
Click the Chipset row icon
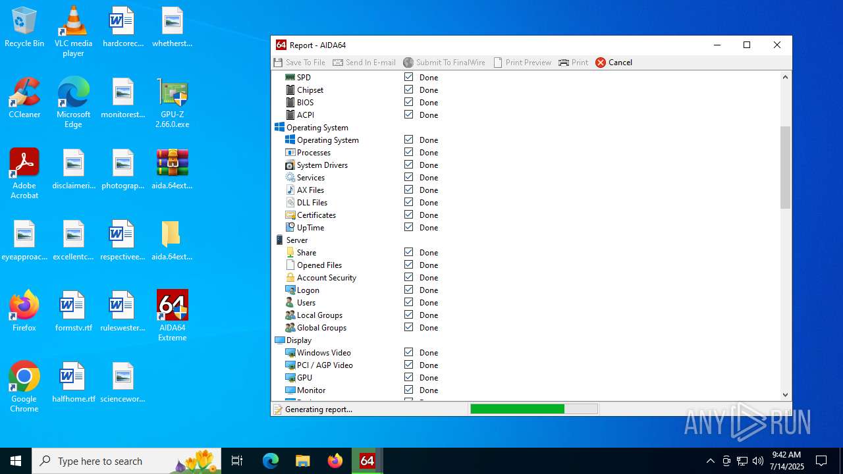pyautogui.click(x=290, y=90)
